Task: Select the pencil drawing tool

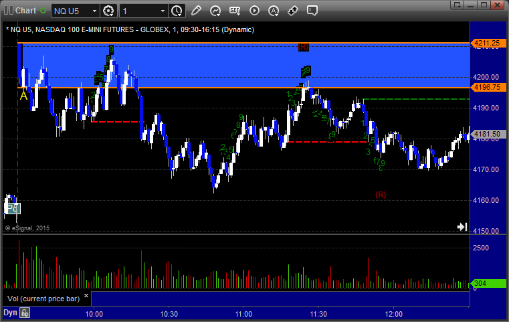Action: click(x=196, y=11)
